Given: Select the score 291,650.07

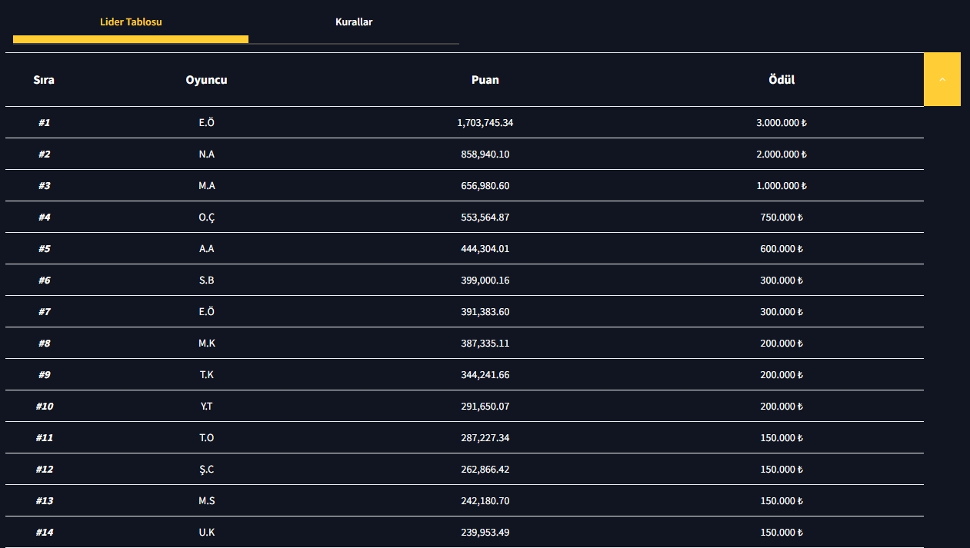Looking at the screenshot, I should tap(485, 406).
